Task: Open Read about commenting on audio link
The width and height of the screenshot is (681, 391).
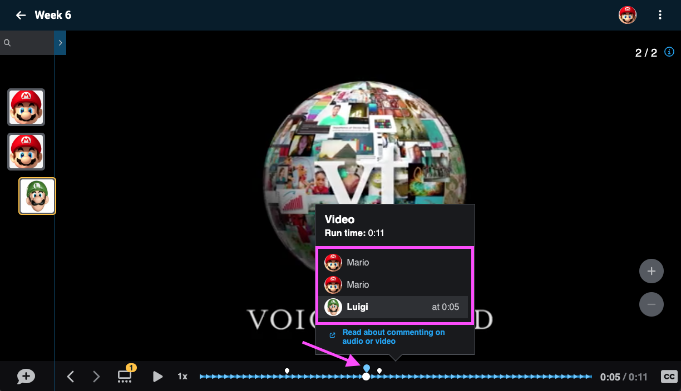Action: click(x=393, y=337)
